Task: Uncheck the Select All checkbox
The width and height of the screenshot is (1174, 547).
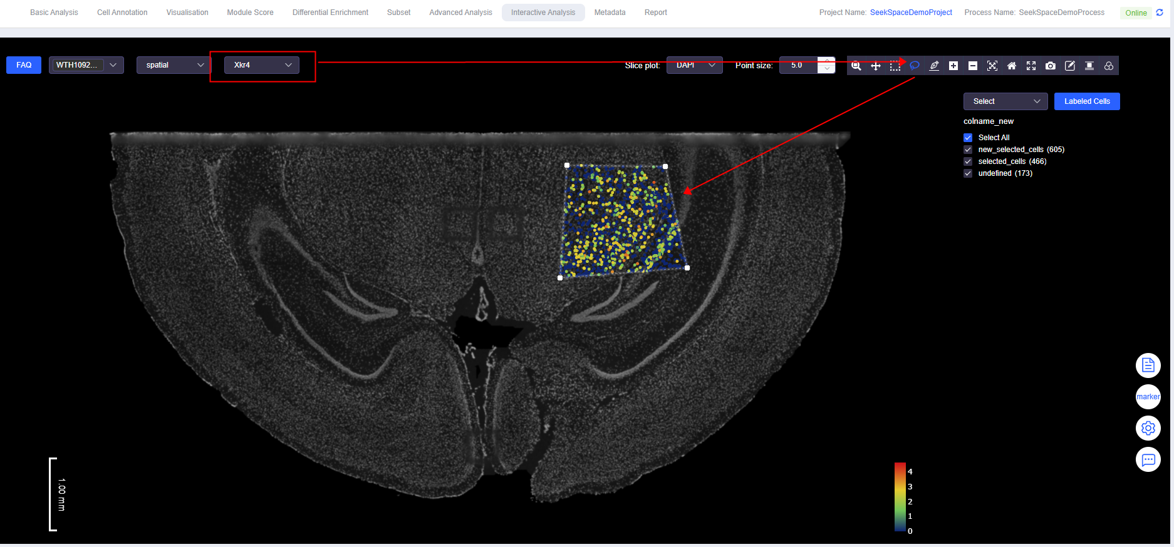Action: [x=968, y=138]
